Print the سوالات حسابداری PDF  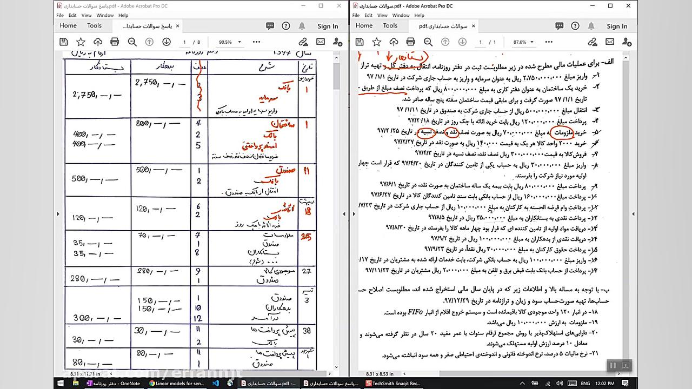tap(410, 42)
